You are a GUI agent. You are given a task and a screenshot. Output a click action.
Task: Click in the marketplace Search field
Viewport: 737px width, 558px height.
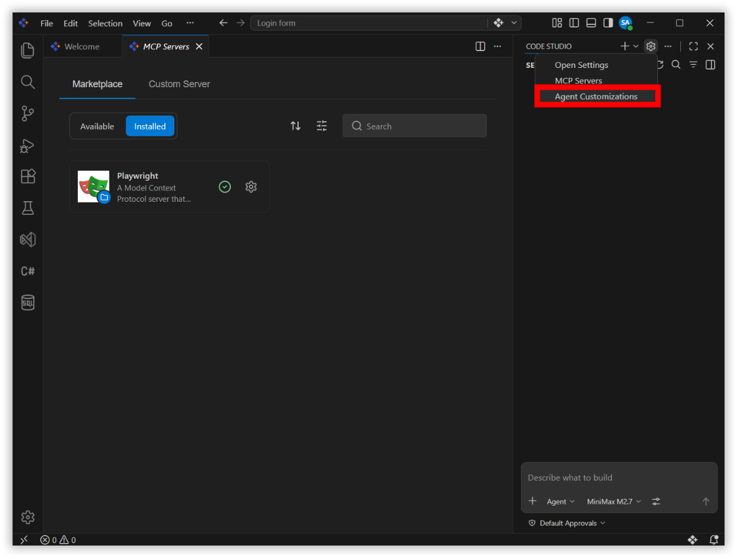coord(415,126)
